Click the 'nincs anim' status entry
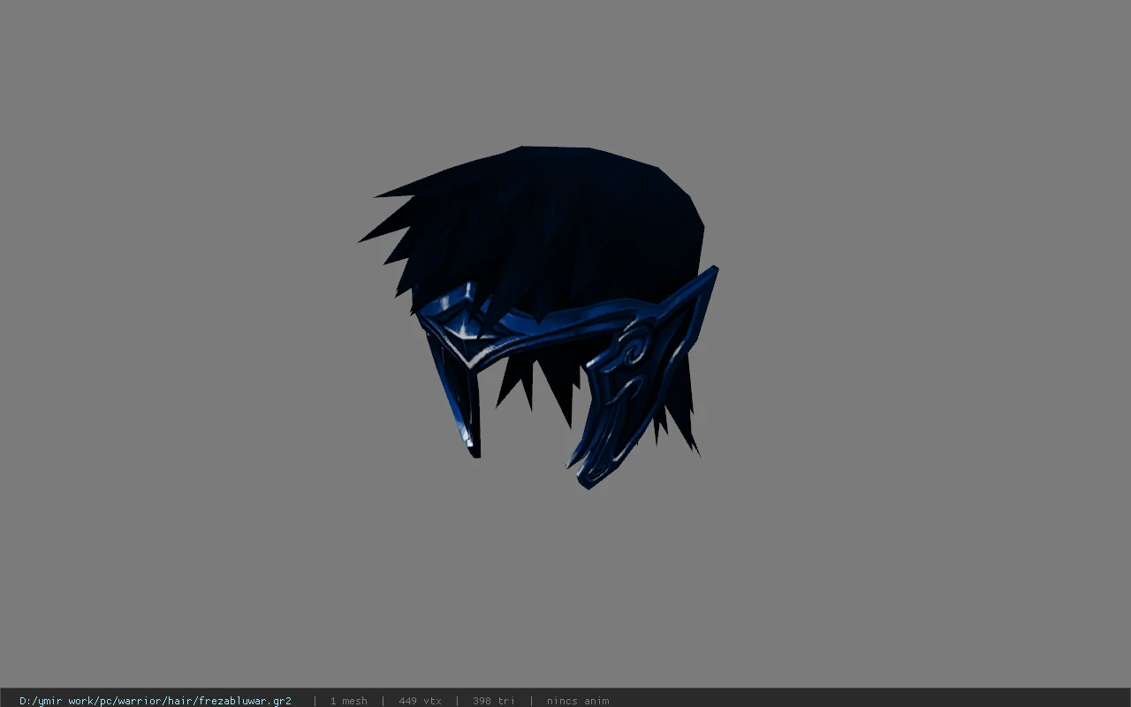This screenshot has width=1131, height=707. point(578,701)
